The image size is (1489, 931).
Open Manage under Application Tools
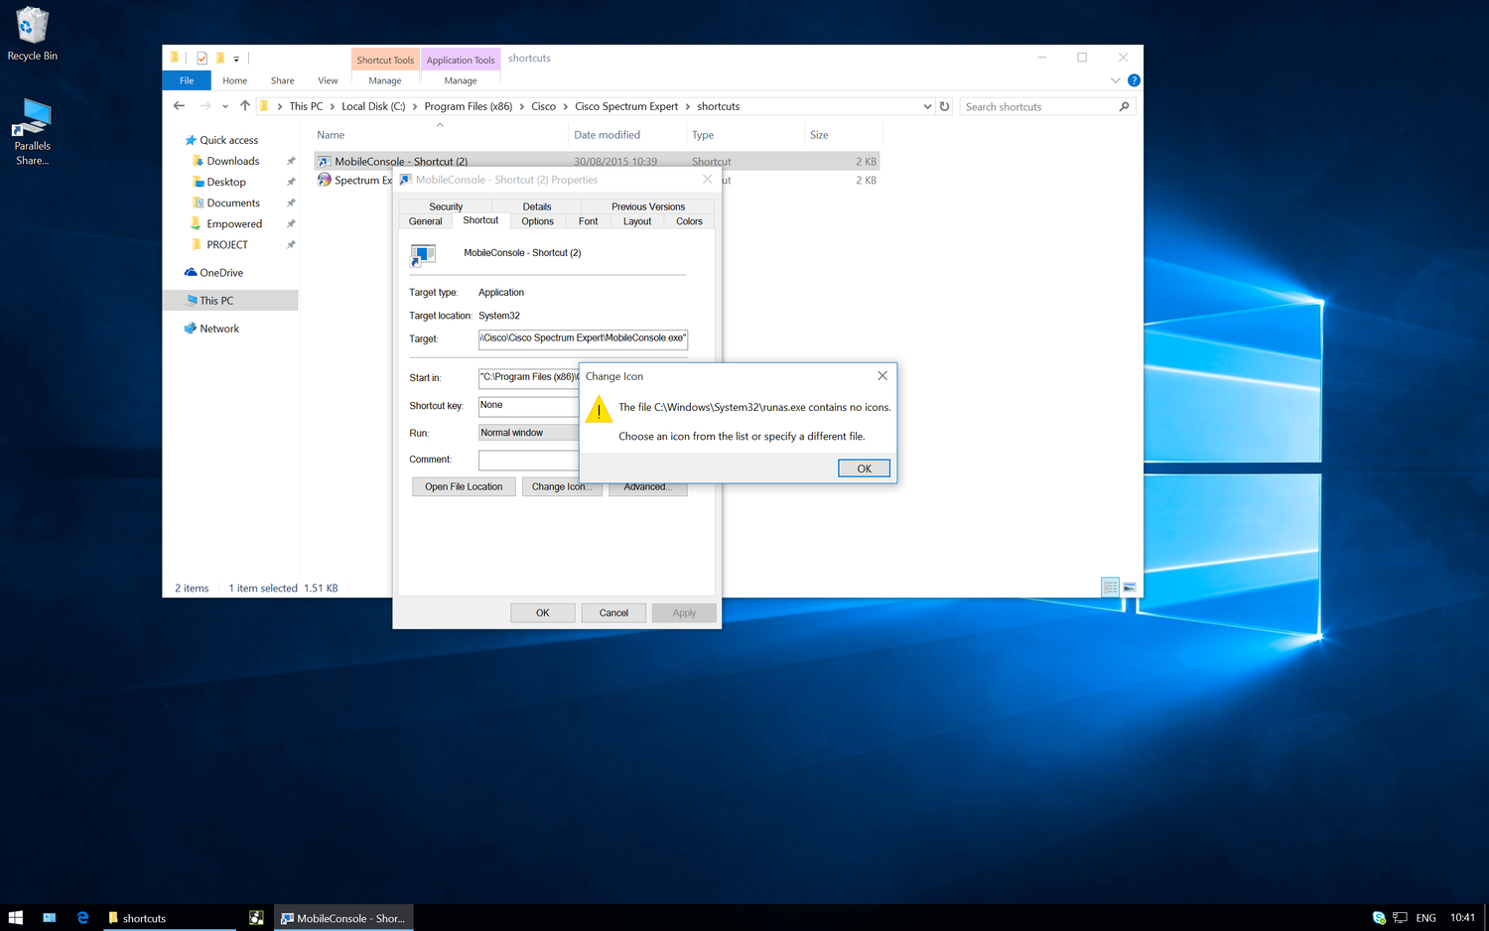[x=461, y=80]
